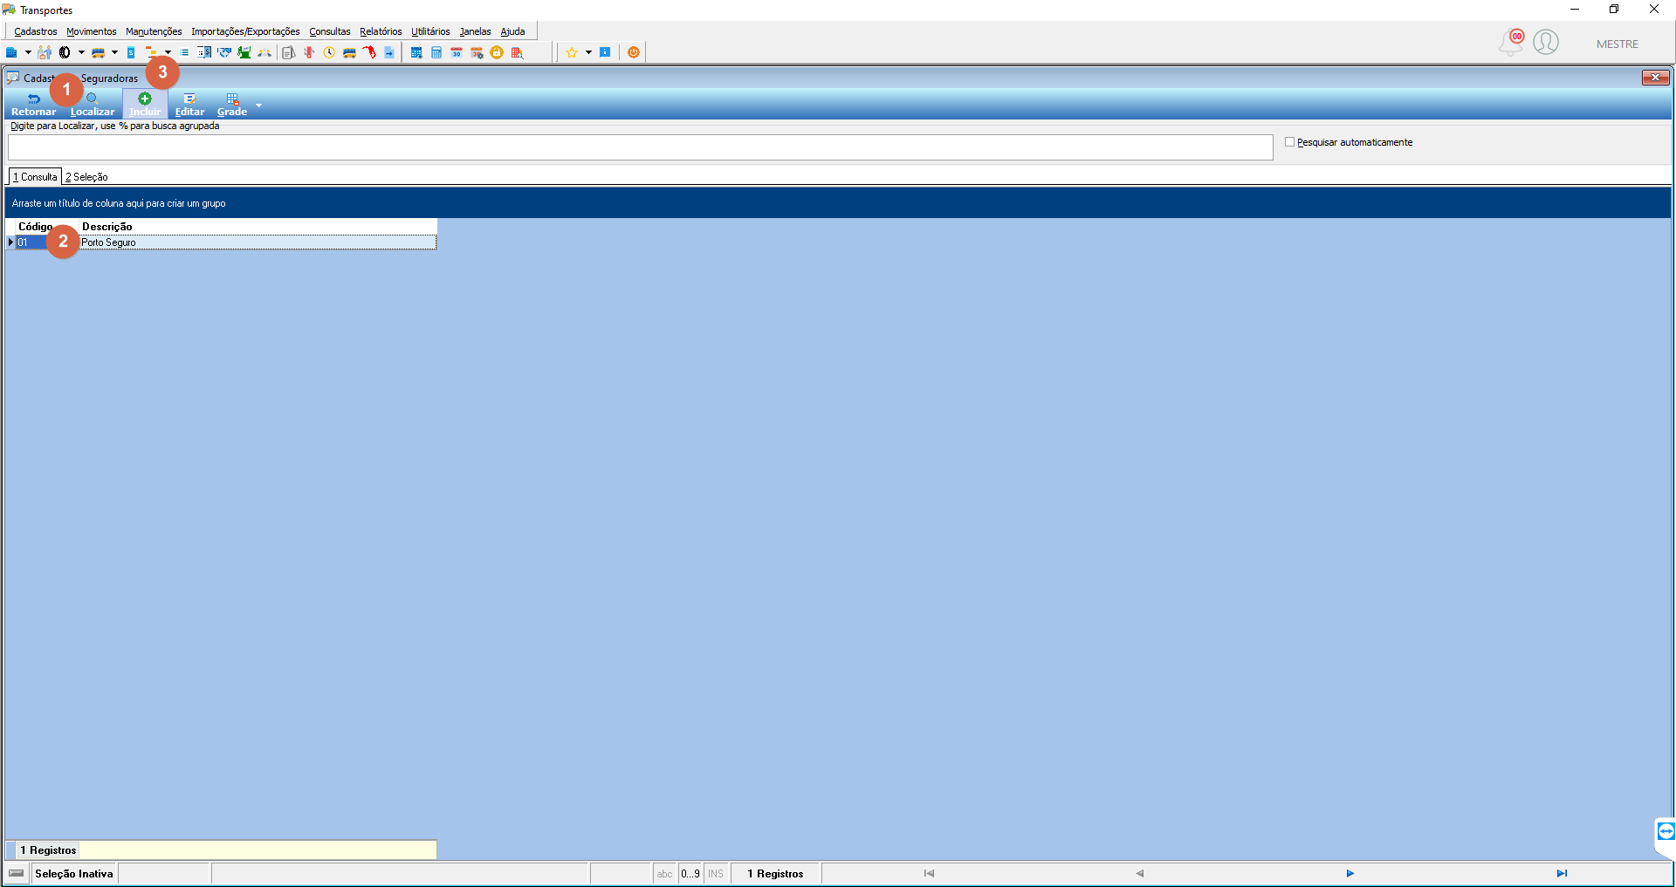Open the Utilitários menu
The width and height of the screenshot is (1676, 887).
coord(430,31)
